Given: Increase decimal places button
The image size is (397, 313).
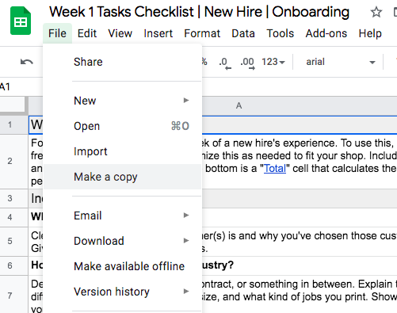Looking at the screenshot, I should click(247, 63).
